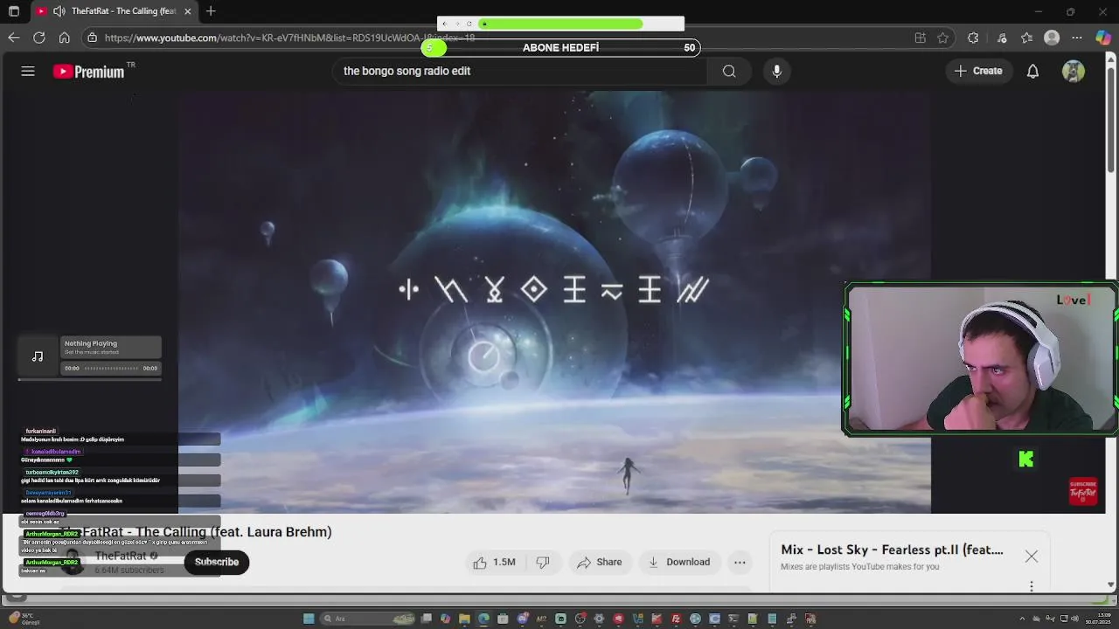View site information lock icon
1119x629 pixels.
[92, 38]
